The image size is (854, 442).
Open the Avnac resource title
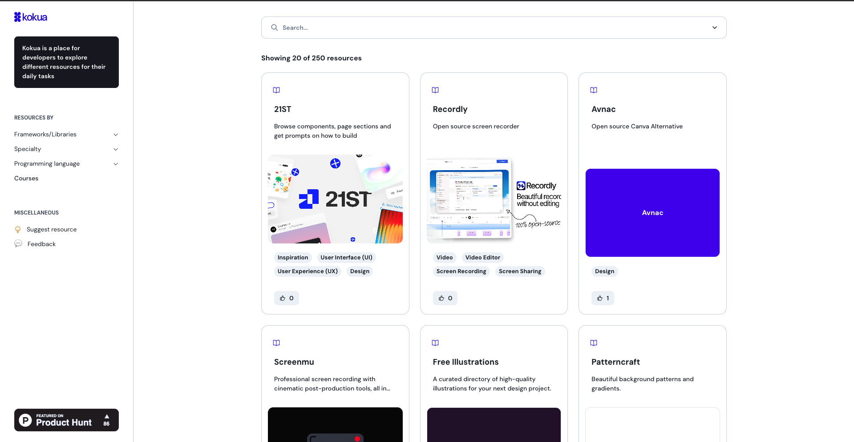pos(603,109)
